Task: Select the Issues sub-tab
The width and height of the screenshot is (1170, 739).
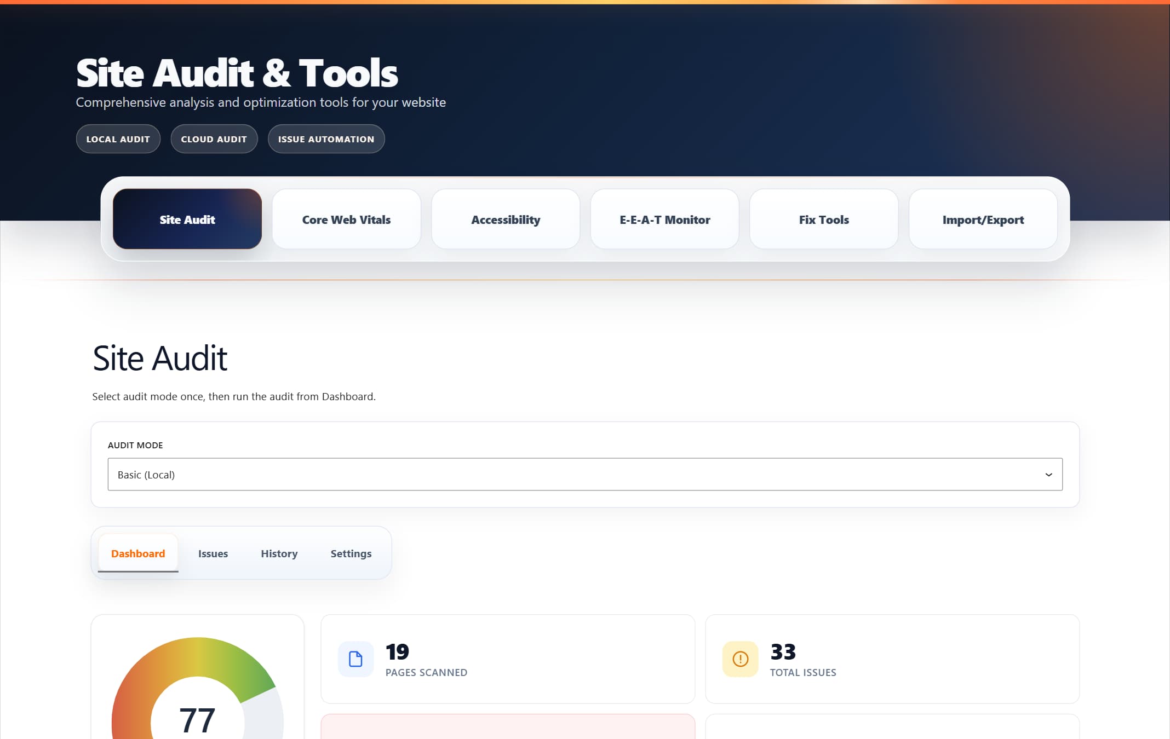Action: pyautogui.click(x=213, y=553)
